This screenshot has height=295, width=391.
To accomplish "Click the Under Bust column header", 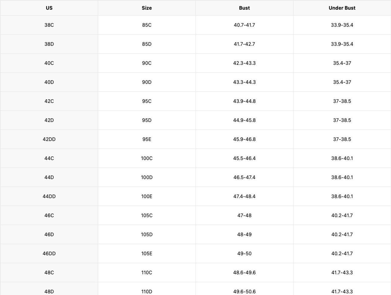I will pos(342,8).
